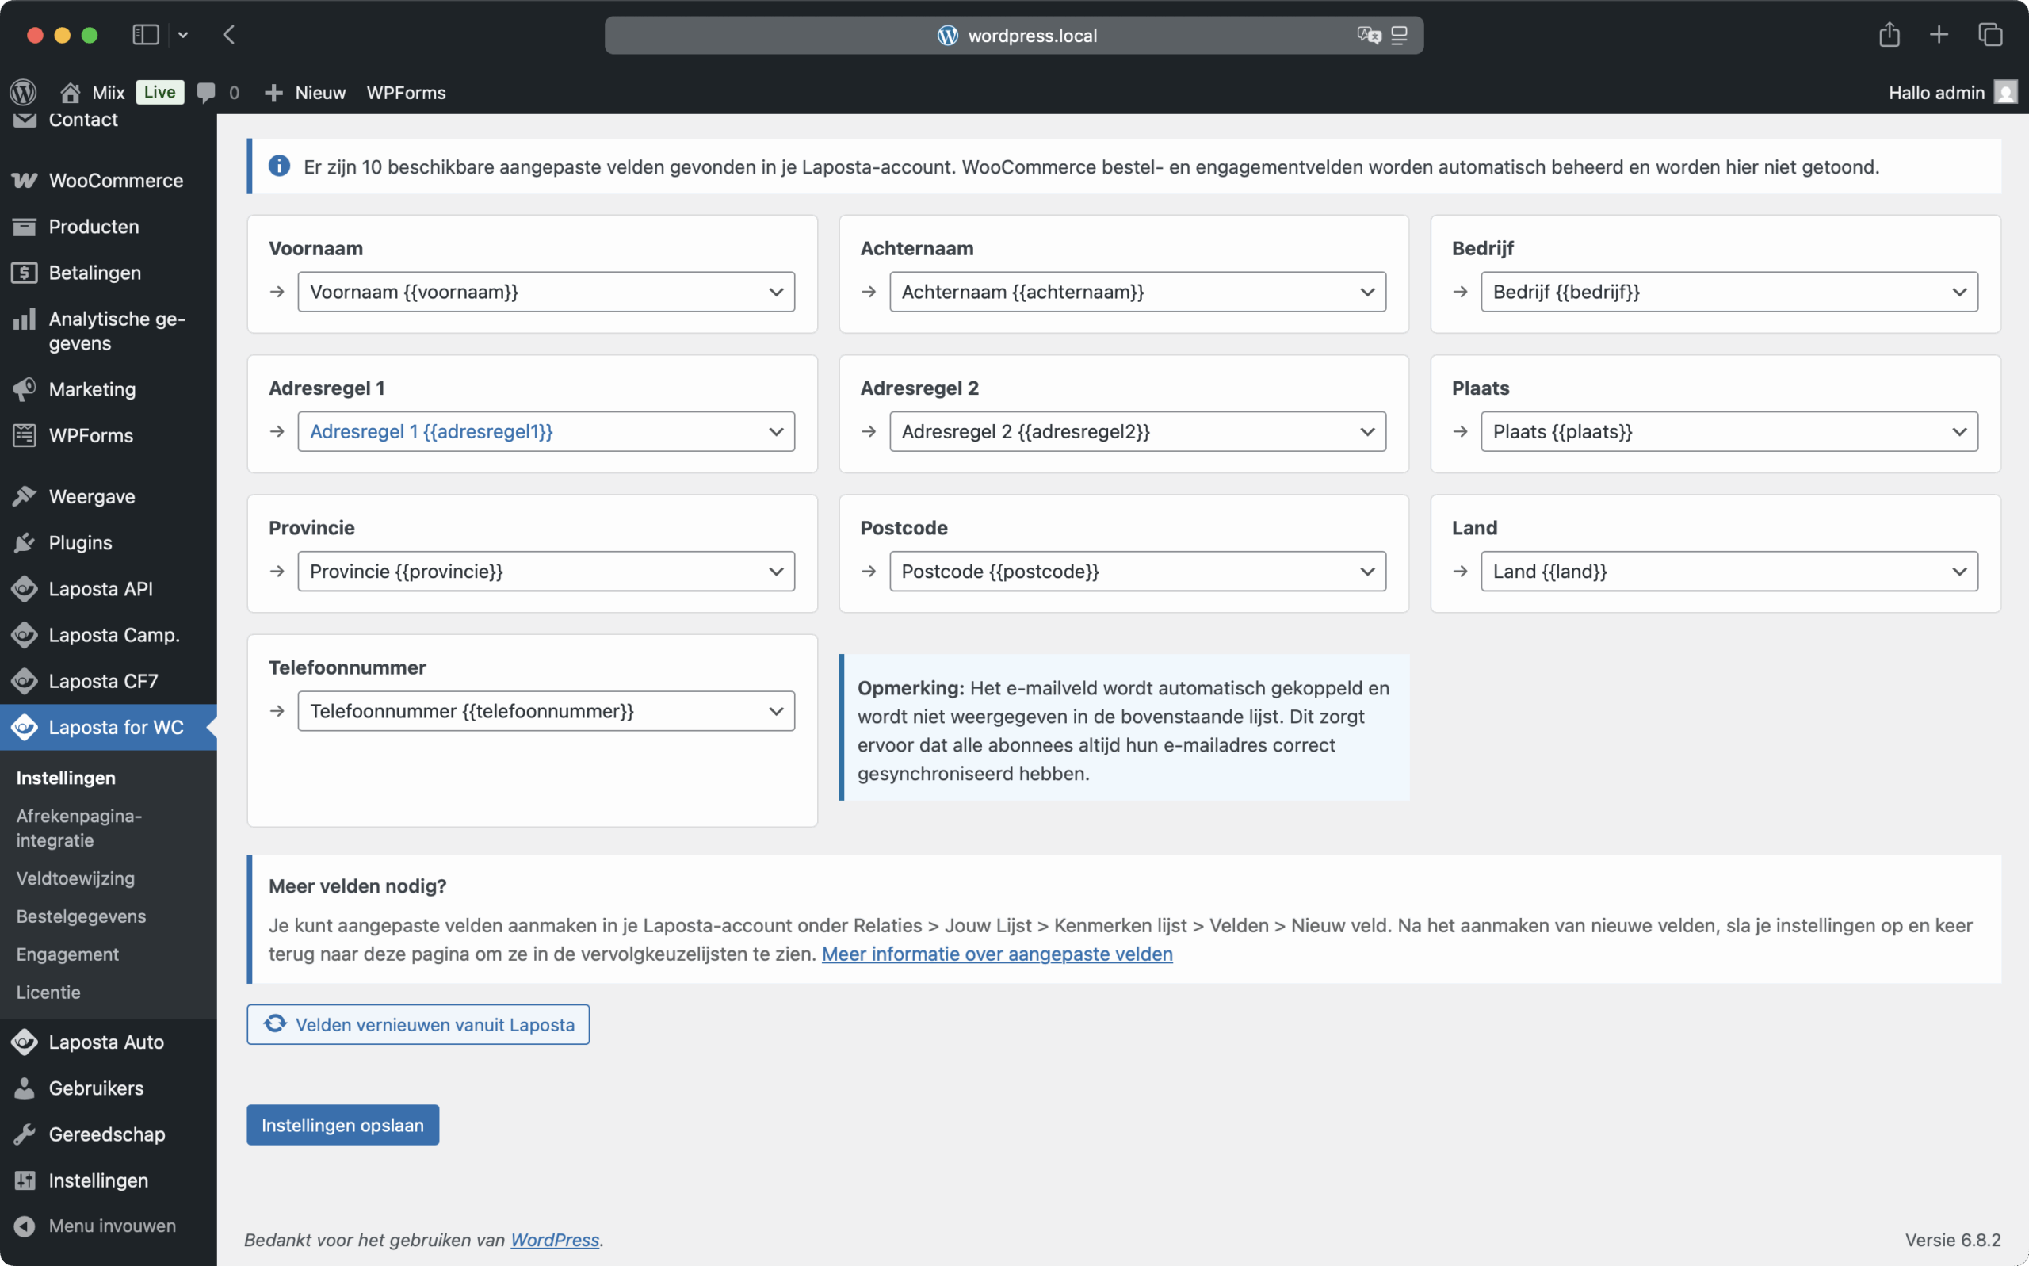Click the bottom Instellingen sliders icon
This screenshot has height=1266, width=2029.
pyautogui.click(x=25, y=1180)
